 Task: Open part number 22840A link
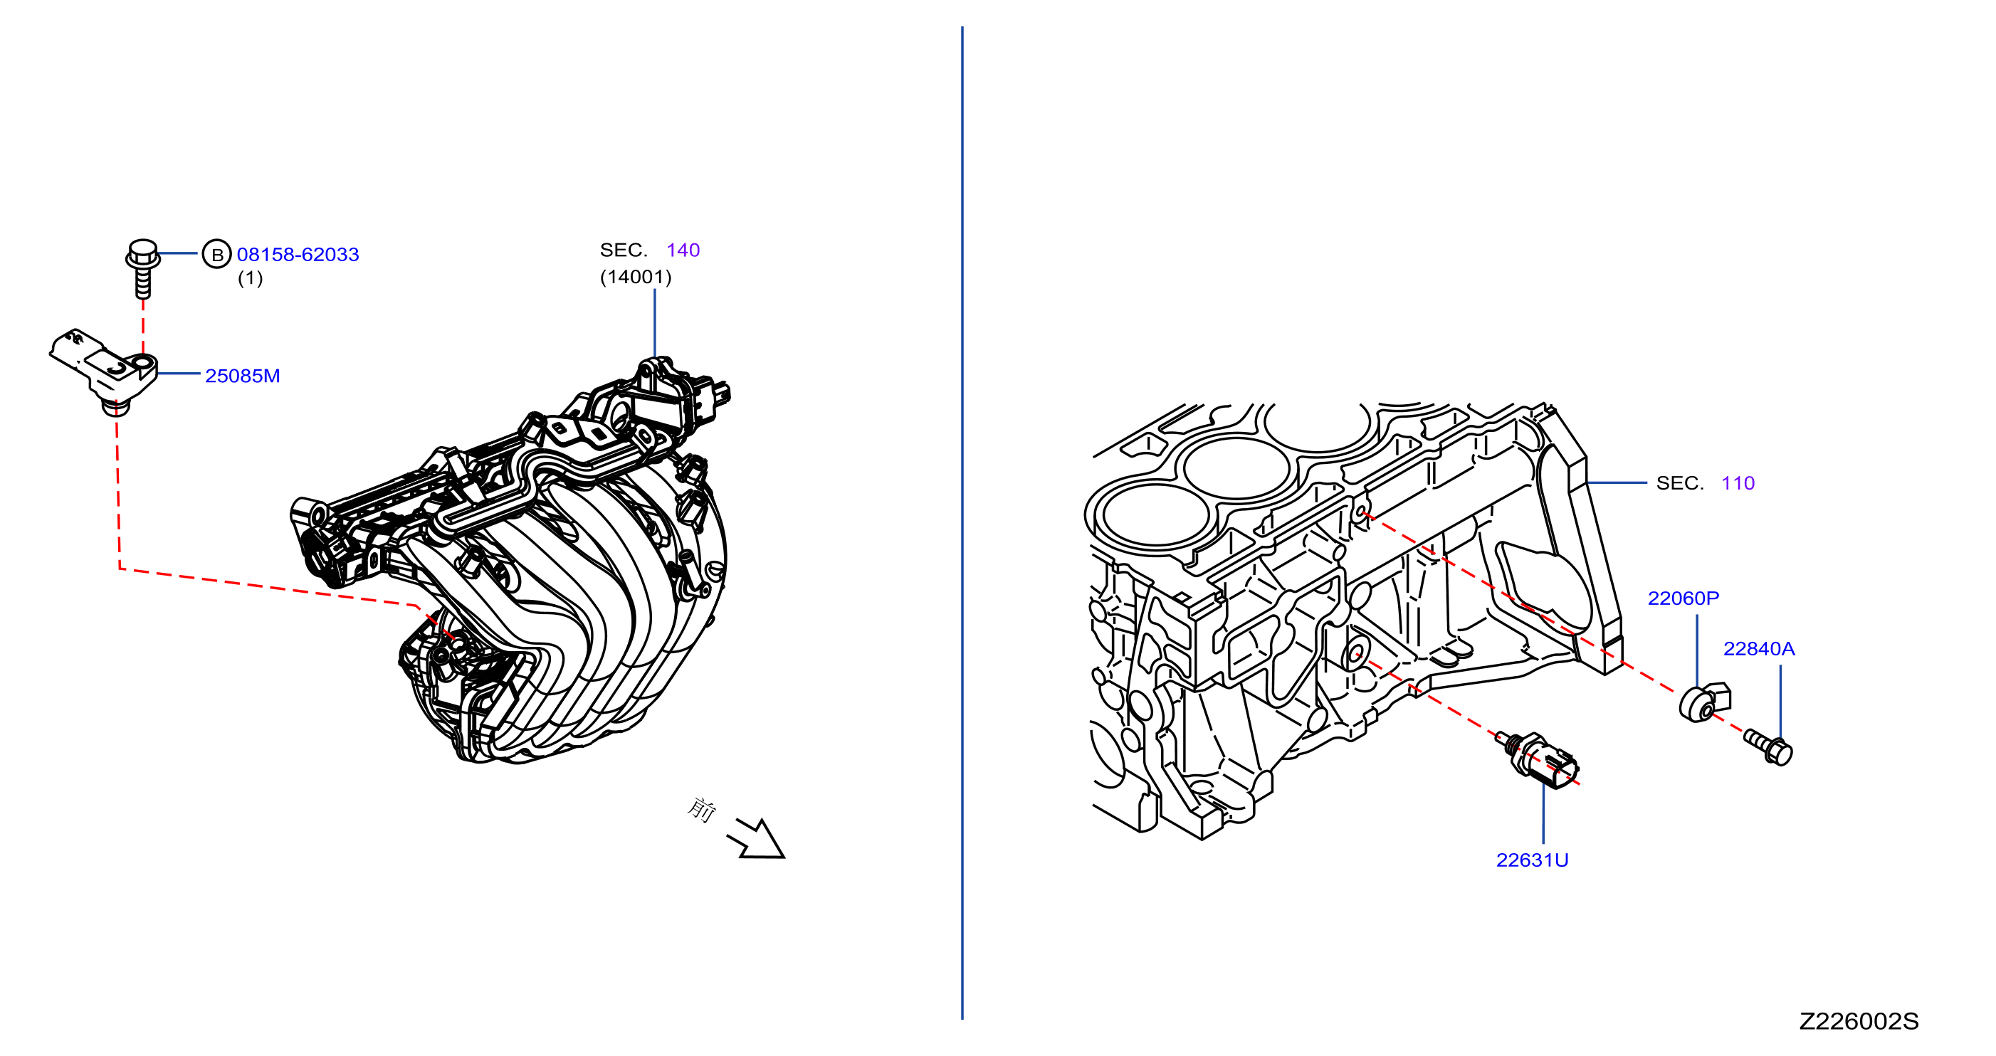click(1759, 648)
